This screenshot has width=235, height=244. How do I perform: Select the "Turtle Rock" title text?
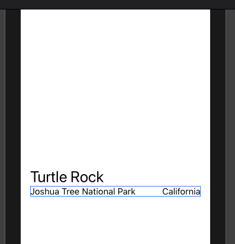point(67,177)
